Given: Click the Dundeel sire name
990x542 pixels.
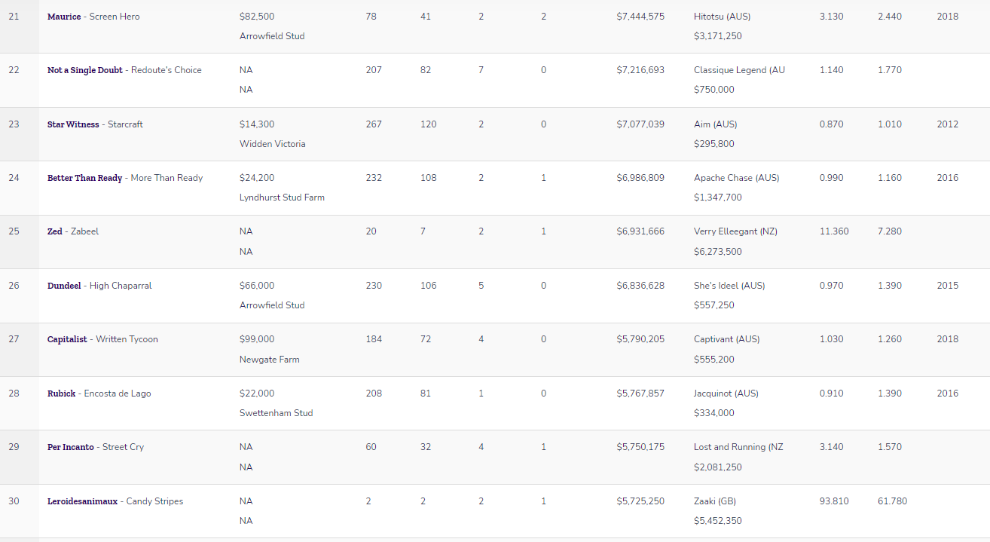Looking at the screenshot, I should 64,286.
